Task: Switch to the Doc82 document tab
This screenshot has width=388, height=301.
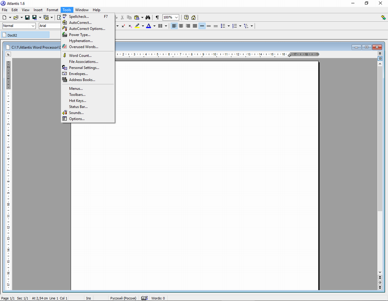Action: tap(25, 35)
